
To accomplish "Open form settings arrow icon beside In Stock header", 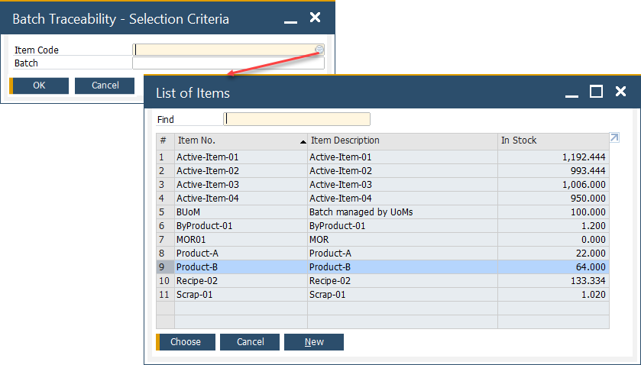I will 614,137.
